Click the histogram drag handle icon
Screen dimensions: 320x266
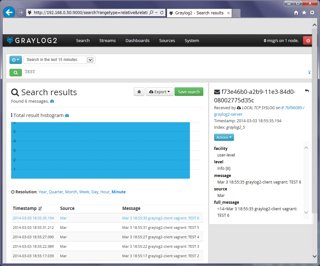12,115
